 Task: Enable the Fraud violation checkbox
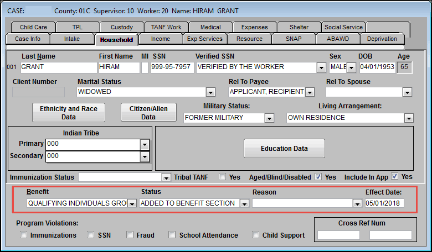tap(130, 235)
